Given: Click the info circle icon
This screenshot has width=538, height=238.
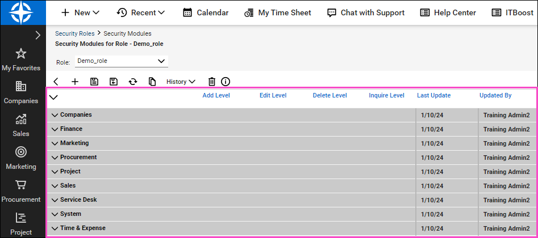Looking at the screenshot, I should click(226, 82).
